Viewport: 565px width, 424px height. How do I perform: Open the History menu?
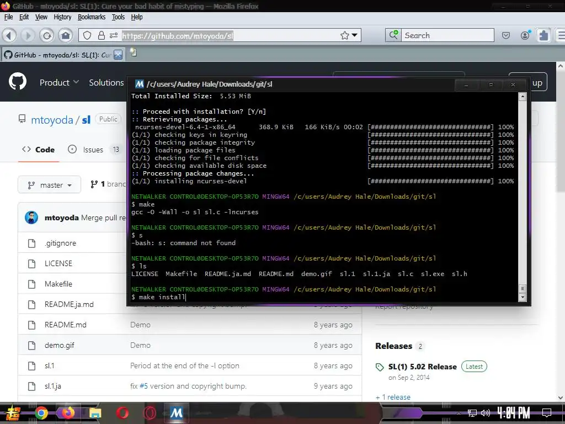[62, 17]
